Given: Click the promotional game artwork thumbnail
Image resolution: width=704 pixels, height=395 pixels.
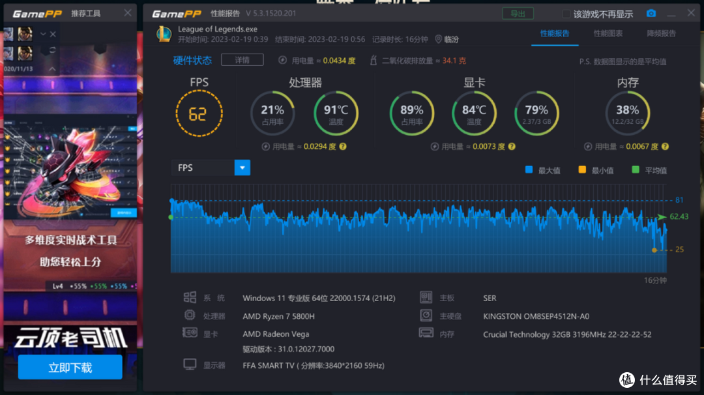Looking at the screenshot, I should coord(70,168).
